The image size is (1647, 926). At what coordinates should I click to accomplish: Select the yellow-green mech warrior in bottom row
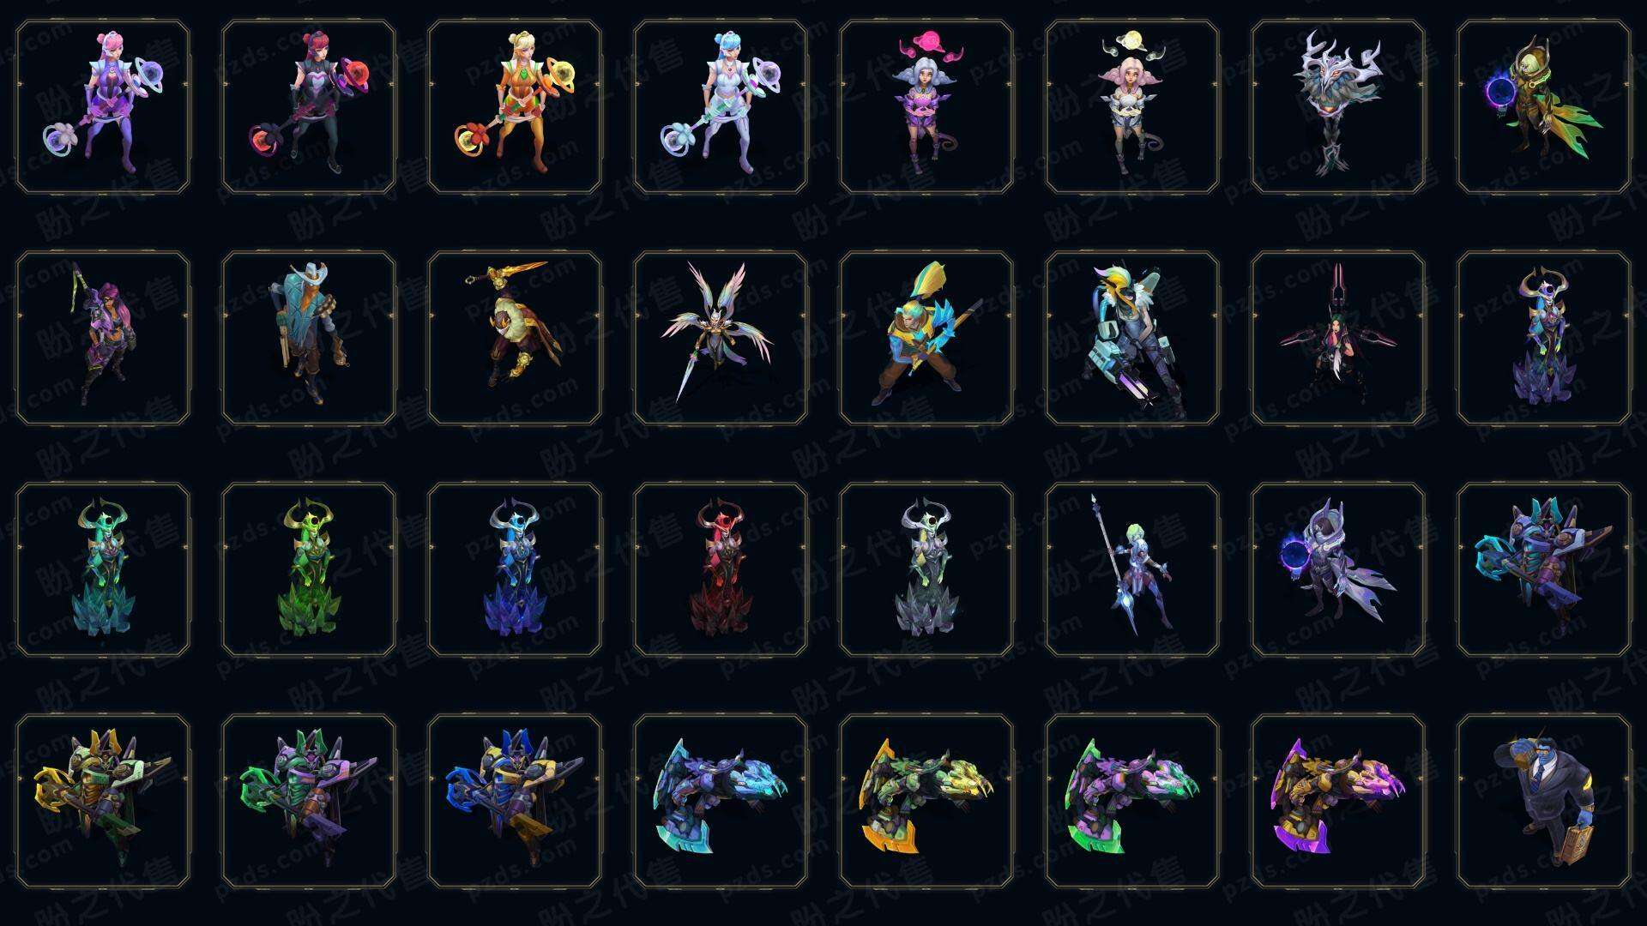(x=103, y=801)
